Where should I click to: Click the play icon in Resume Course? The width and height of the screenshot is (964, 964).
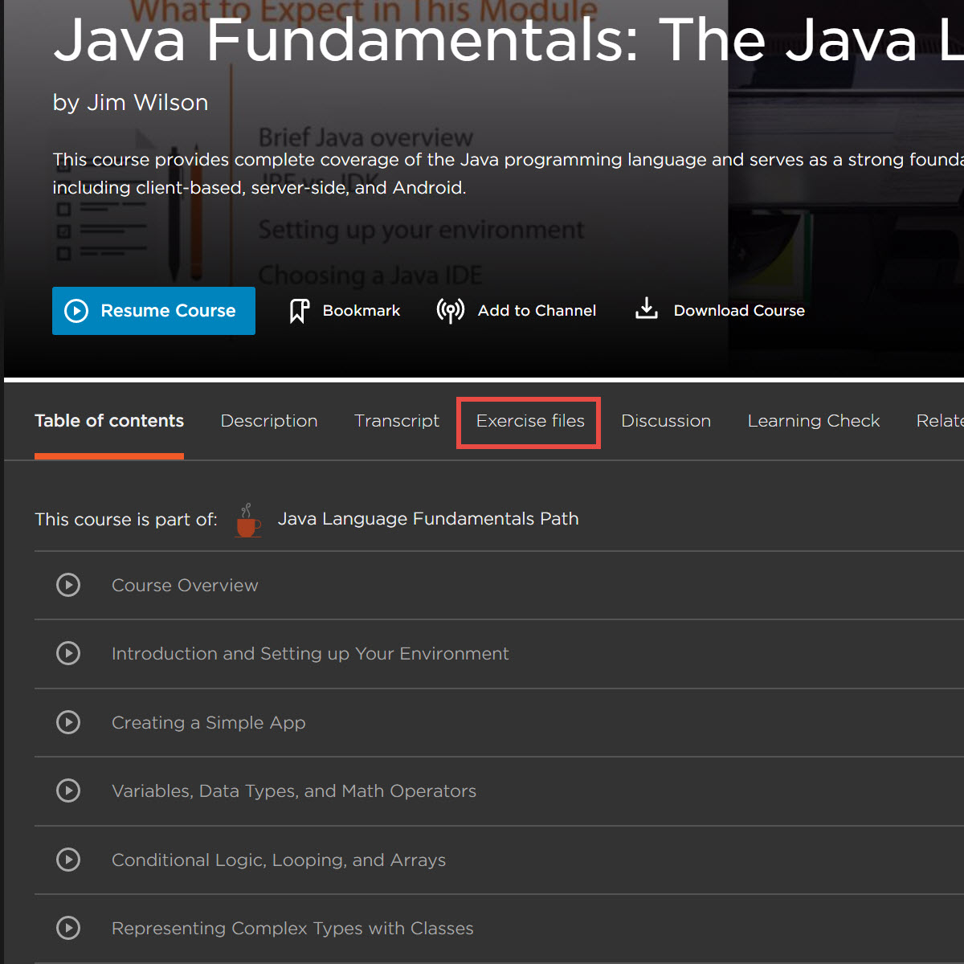[x=76, y=311]
